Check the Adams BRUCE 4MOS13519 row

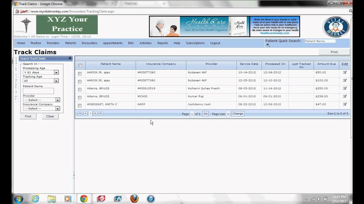coord(80,90)
